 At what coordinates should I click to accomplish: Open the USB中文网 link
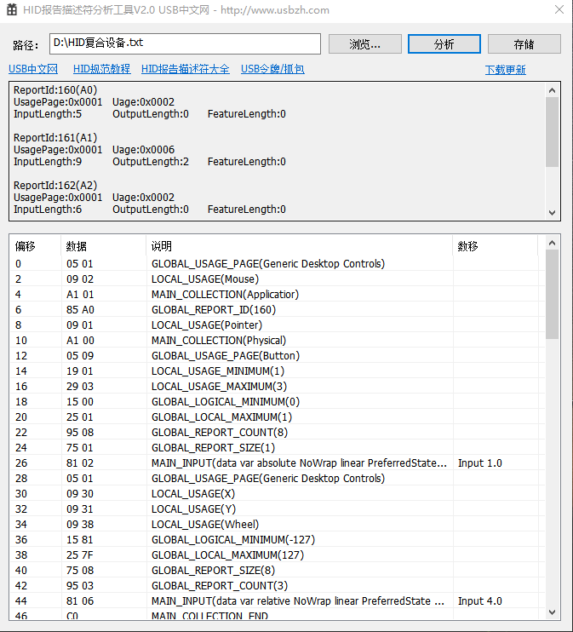33,70
